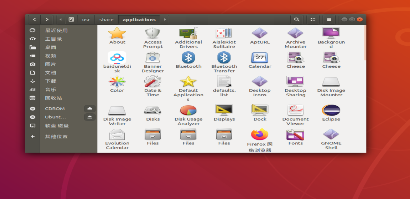Select Disk Usage Analyzer pie icon
Screen dimensions: 410x199
188,110
